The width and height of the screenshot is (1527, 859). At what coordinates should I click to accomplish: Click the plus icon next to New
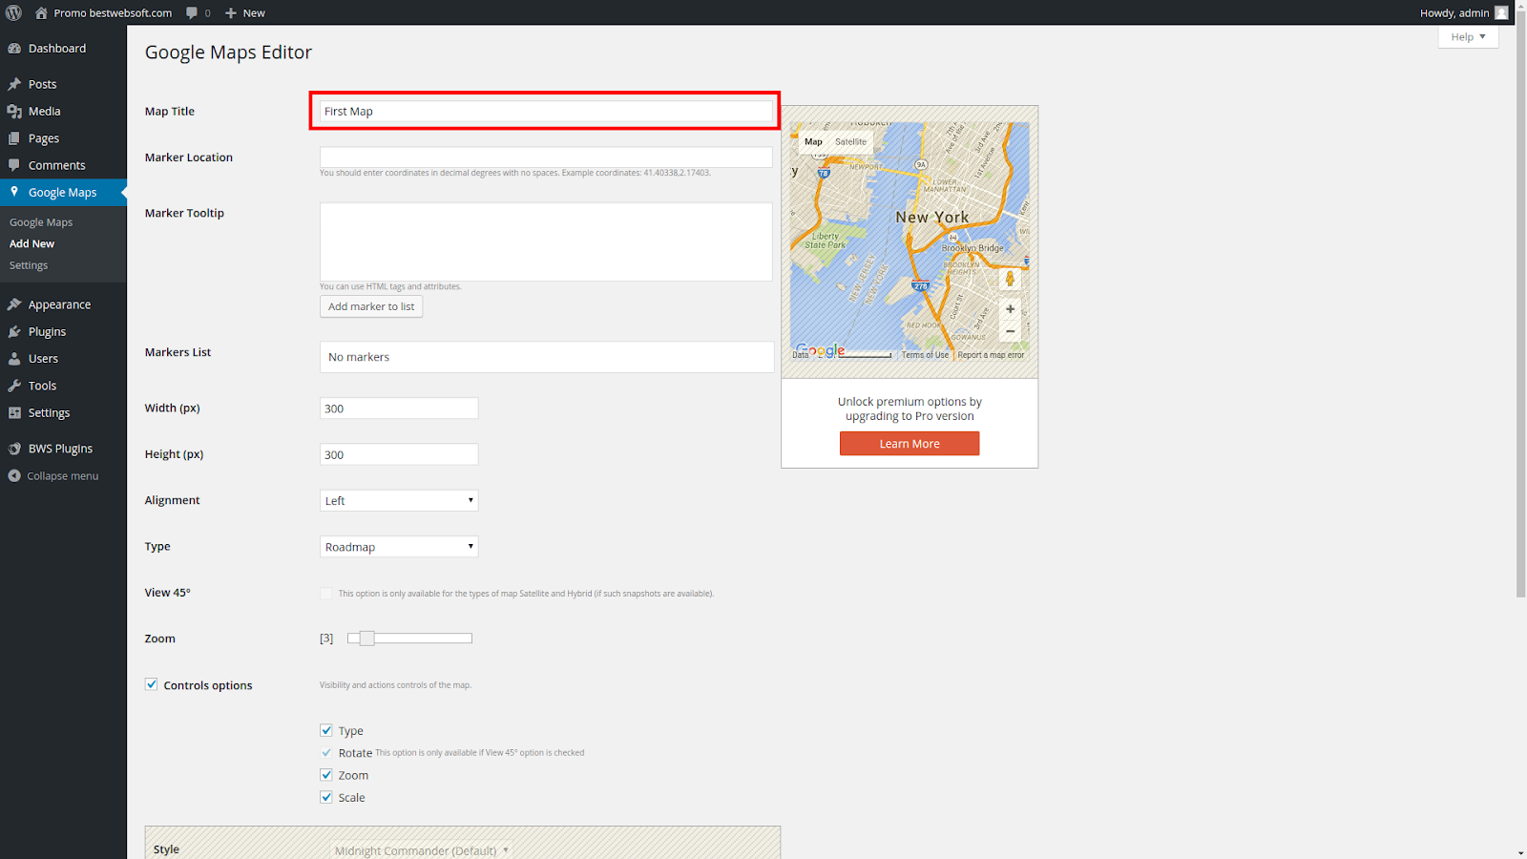231,12
